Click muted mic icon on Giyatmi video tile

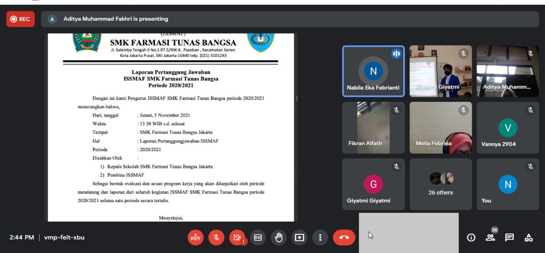pos(464,54)
